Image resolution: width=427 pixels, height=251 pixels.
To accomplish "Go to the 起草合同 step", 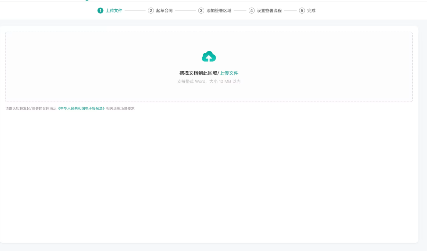I will 164,11.
